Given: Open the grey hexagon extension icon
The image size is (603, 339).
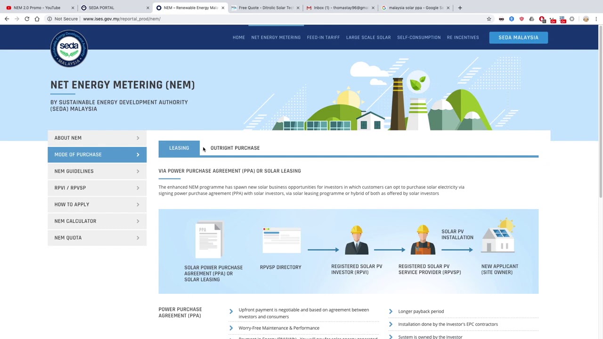Looking at the screenshot, I should pos(572,19).
